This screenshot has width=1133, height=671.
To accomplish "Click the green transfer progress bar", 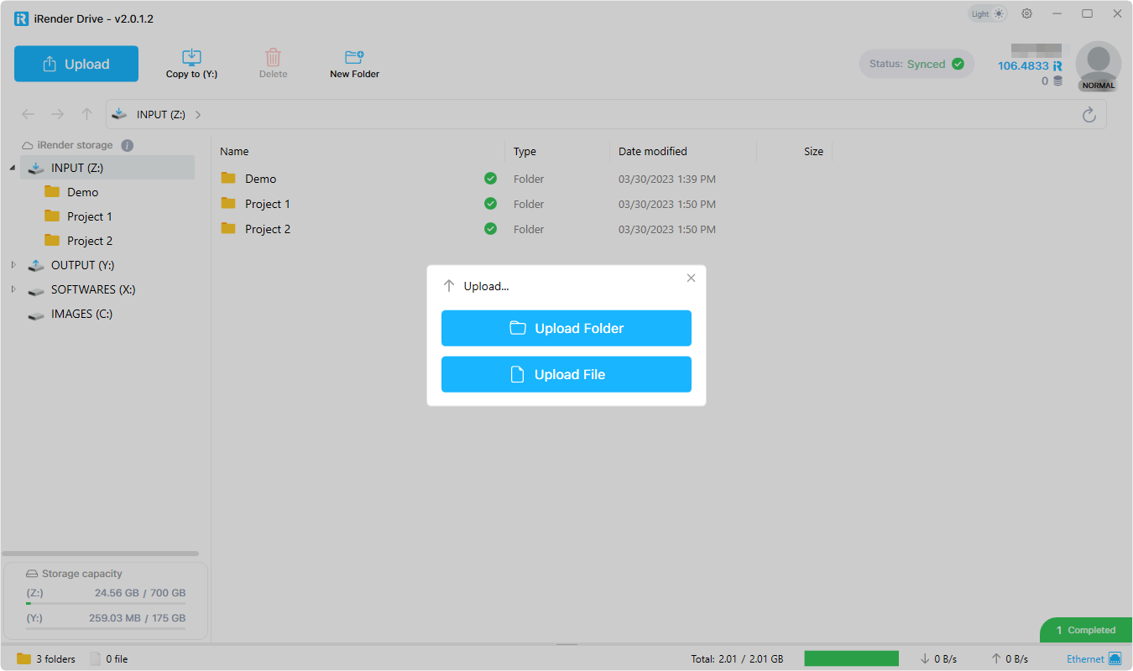I will 851,658.
